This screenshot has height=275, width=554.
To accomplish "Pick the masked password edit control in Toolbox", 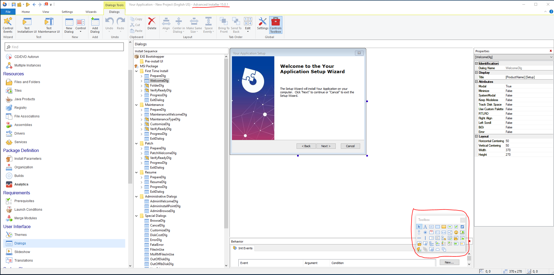I will point(444,232).
